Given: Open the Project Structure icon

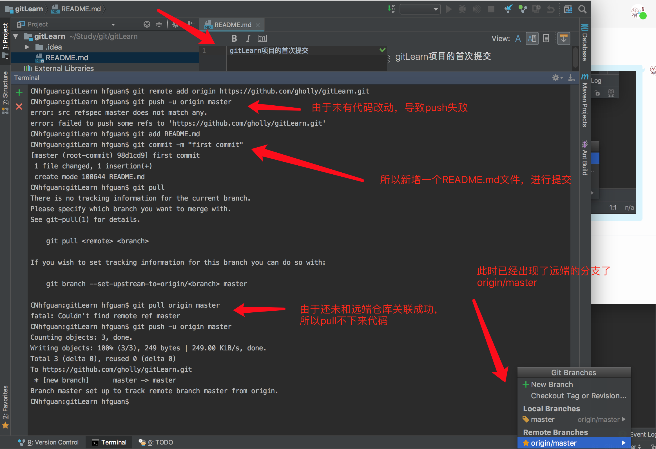Looking at the screenshot, I should [x=568, y=9].
